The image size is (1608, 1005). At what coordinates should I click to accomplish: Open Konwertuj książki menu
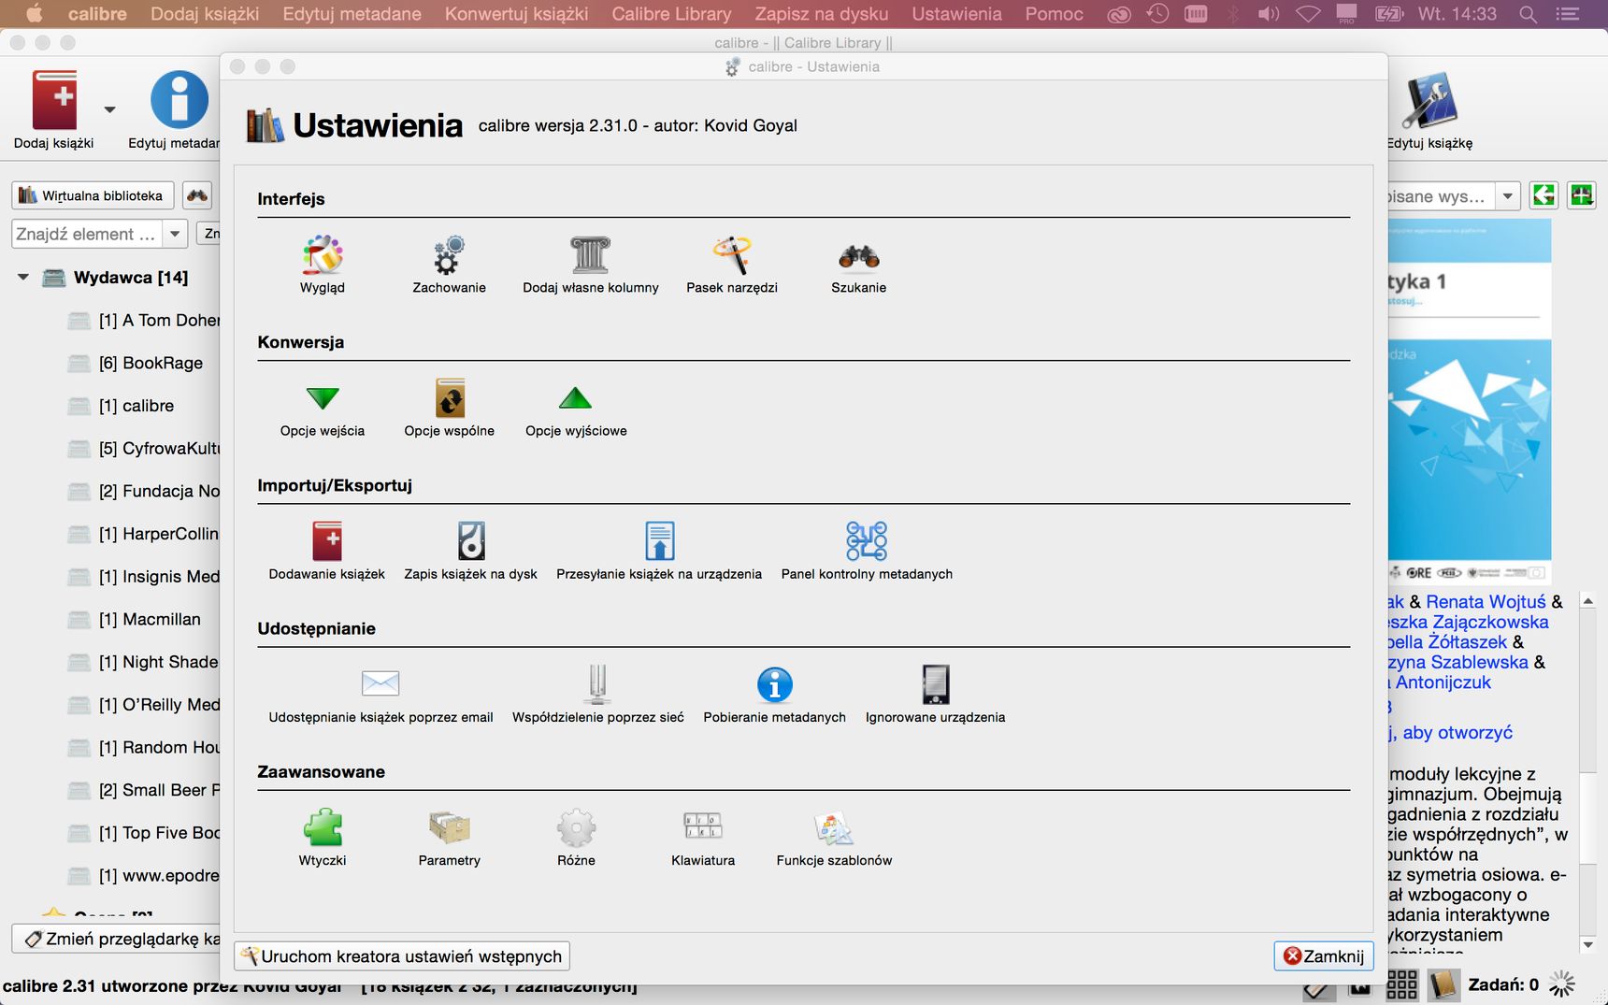pyautogui.click(x=516, y=14)
